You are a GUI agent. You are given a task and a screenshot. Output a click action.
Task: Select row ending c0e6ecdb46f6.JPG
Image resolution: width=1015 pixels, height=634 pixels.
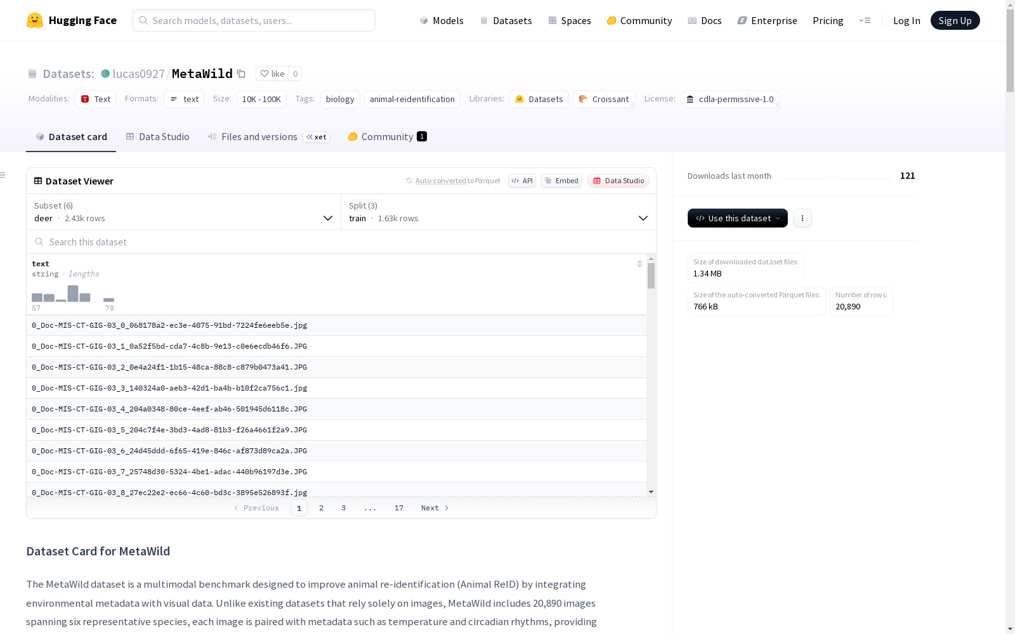tap(336, 346)
